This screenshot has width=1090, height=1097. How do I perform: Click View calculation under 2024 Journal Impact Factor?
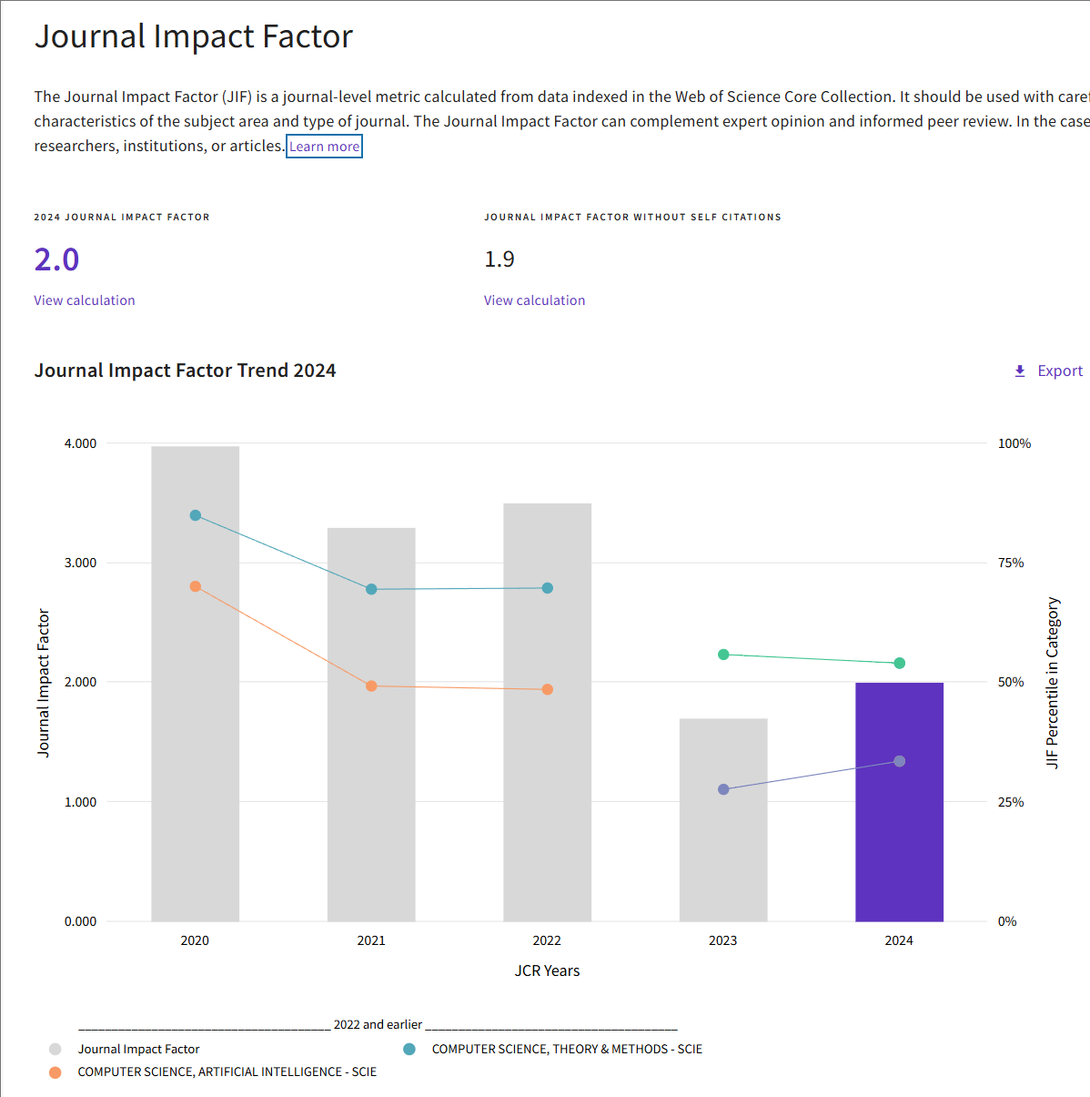point(85,300)
